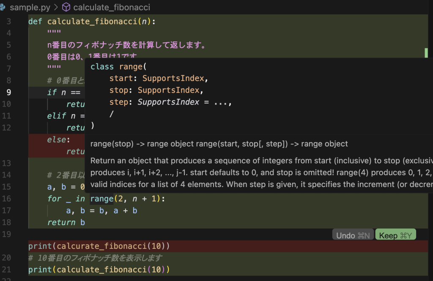Jump to the green change marker in the overview ruler
The width and height of the screenshot is (433, 281).
click(426, 53)
